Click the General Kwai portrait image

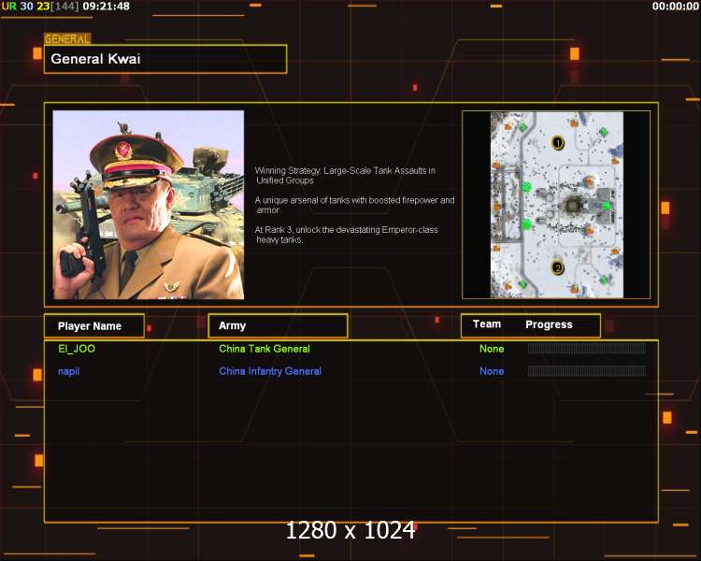149,205
